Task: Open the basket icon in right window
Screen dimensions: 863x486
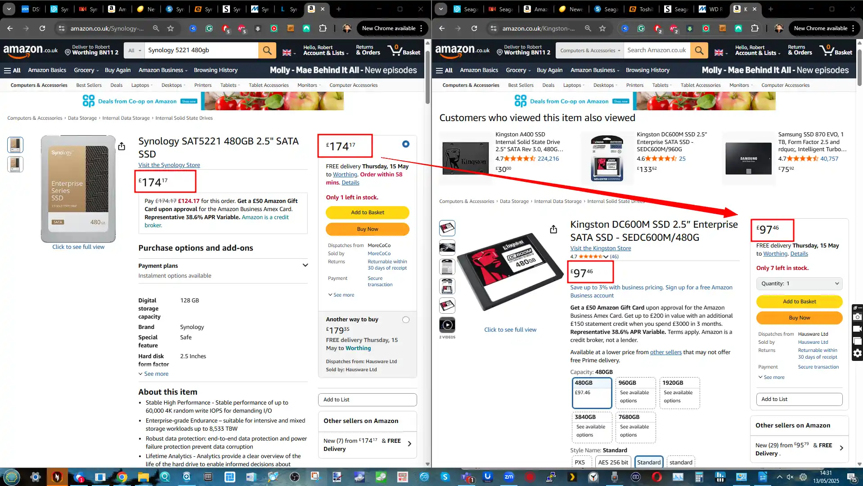Action: [836, 50]
